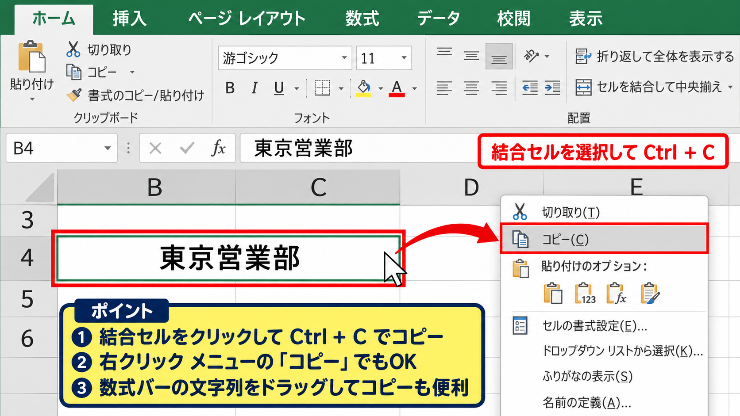Expand the 貼り付け paste options arrow
The height and width of the screenshot is (416, 740).
(x=32, y=99)
